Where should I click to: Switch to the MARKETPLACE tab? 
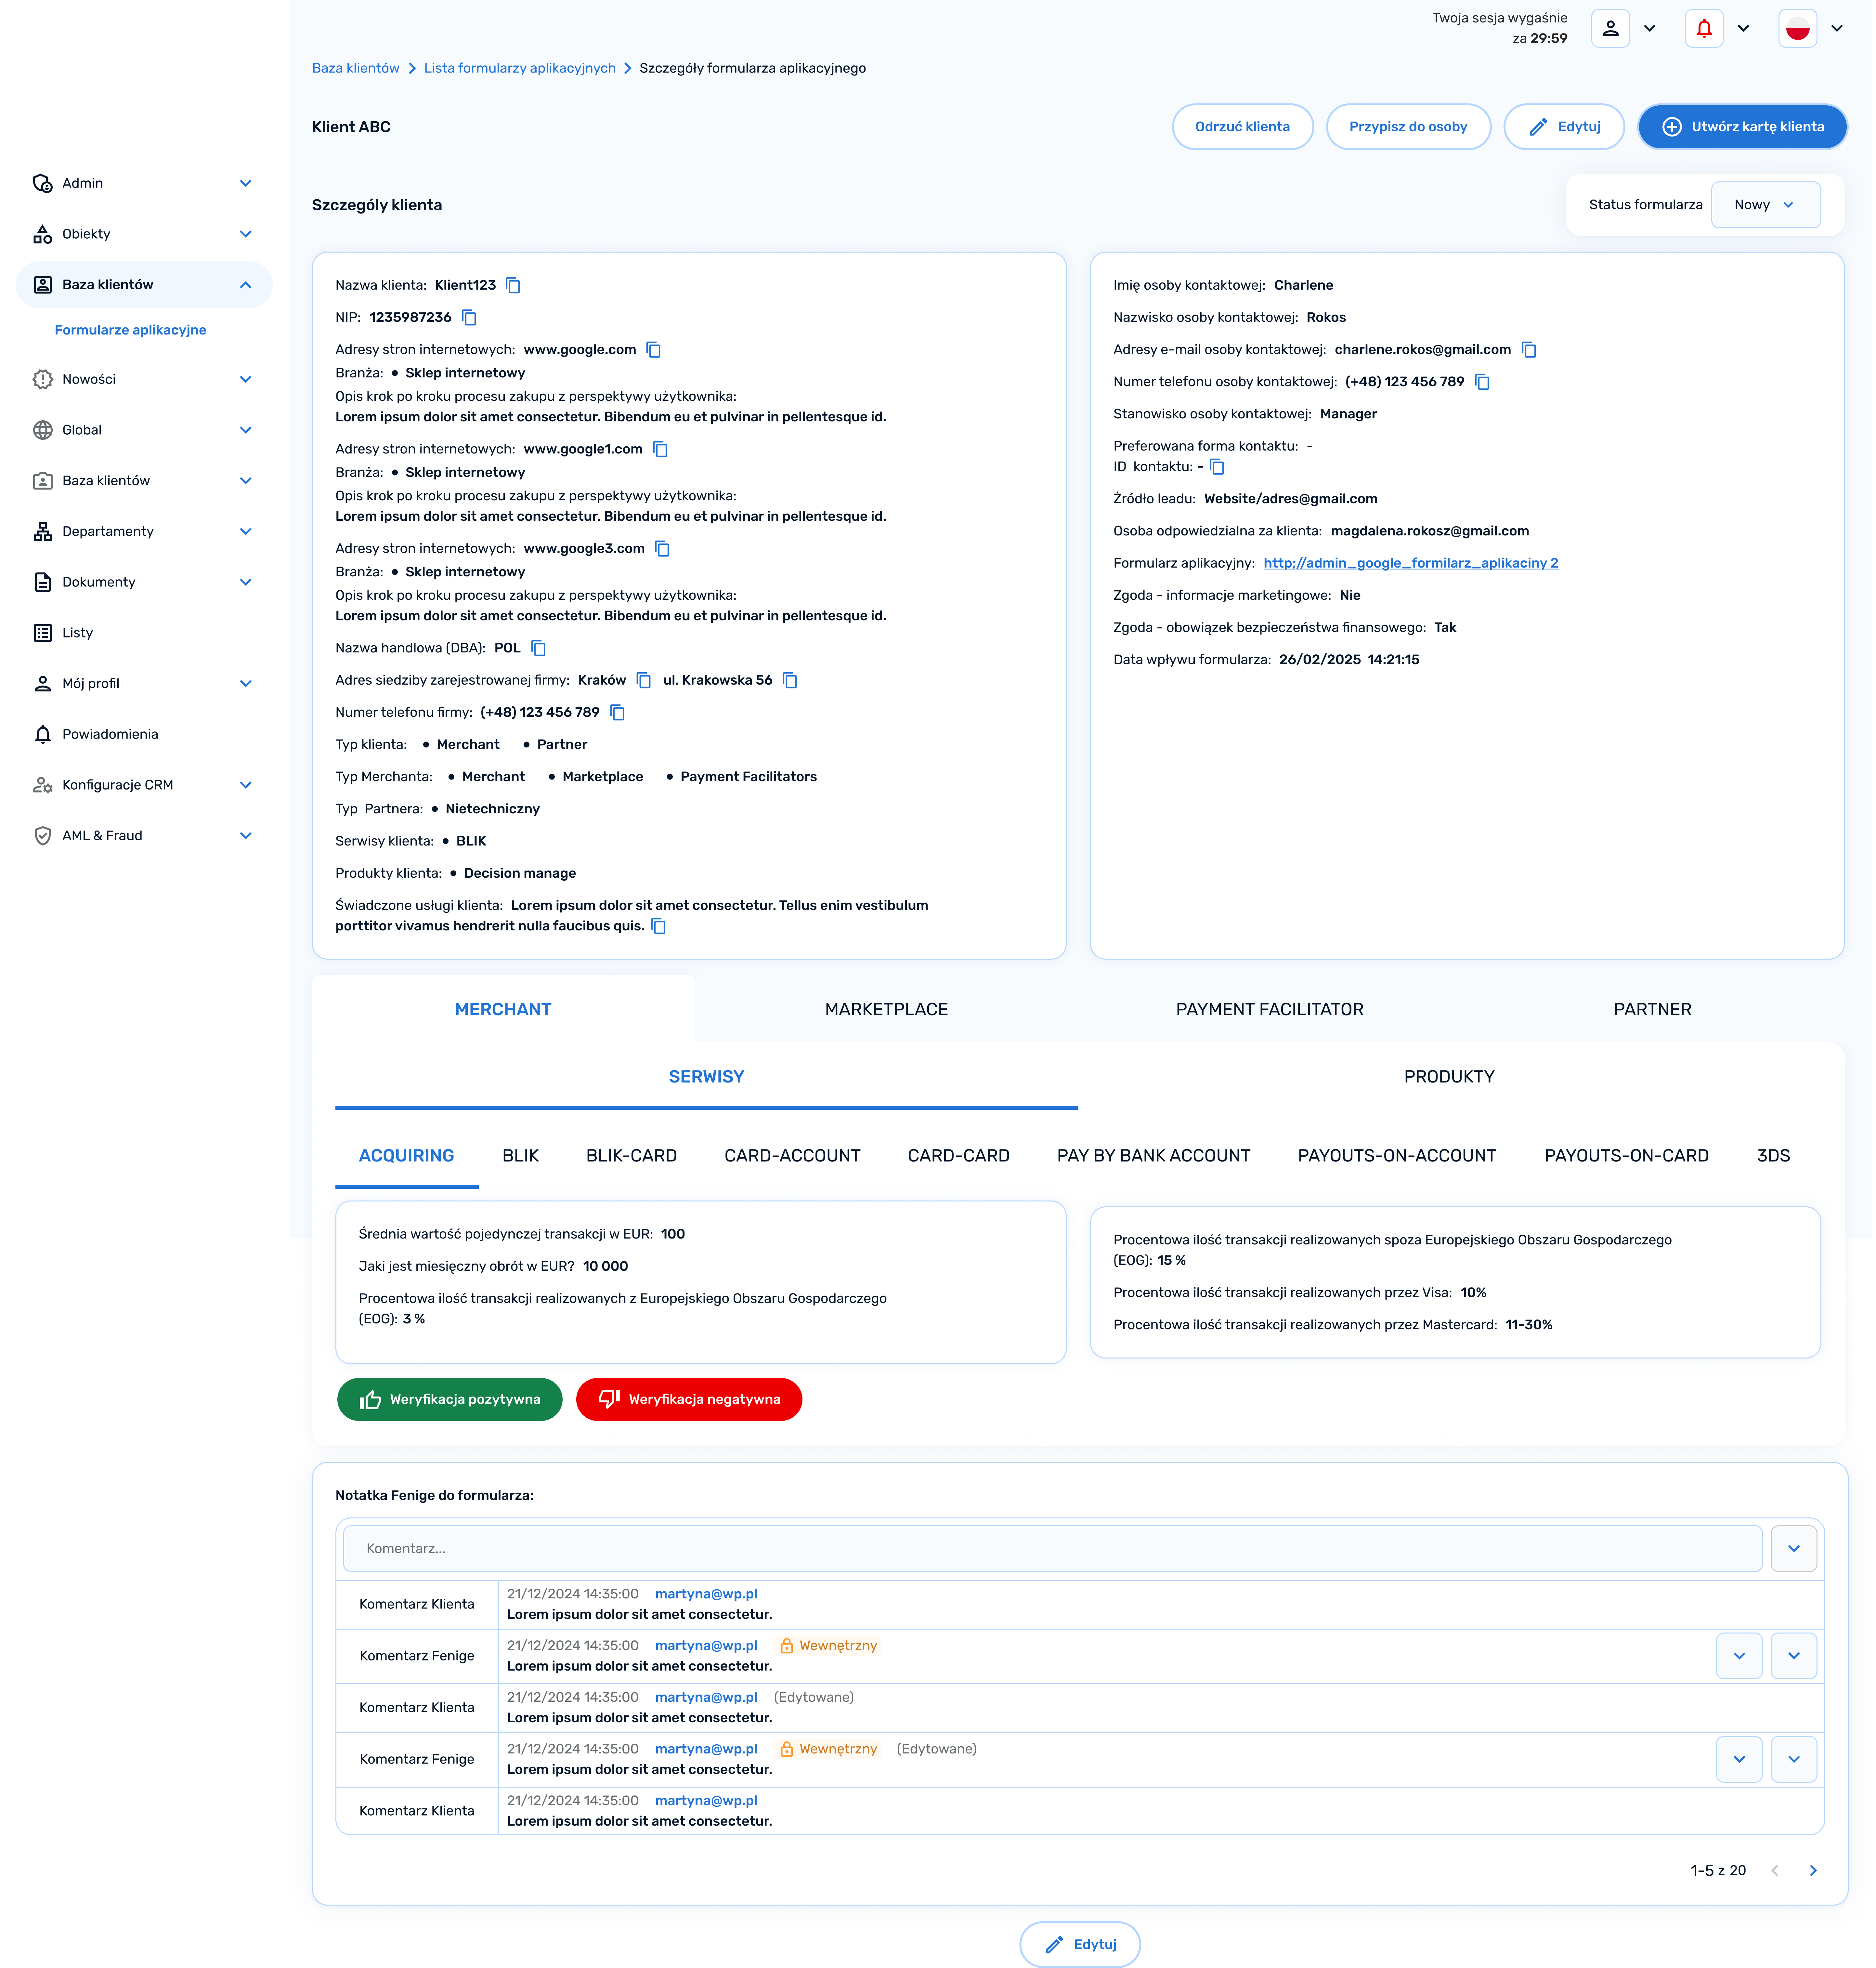(886, 1009)
